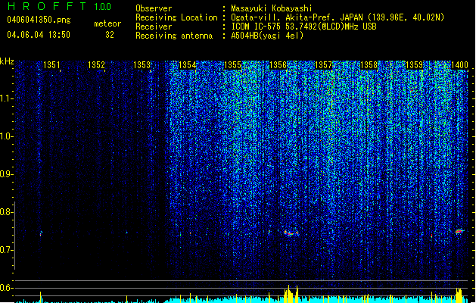Screen dimensions: 476x303
Task: Click the strong meteor echo after 1356
Action: click(291, 233)
